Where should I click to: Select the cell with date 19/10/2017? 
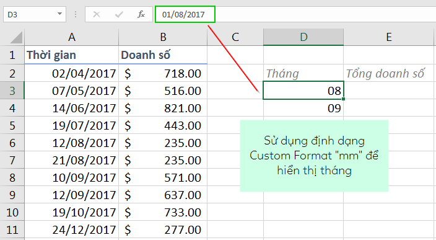tap(72, 212)
